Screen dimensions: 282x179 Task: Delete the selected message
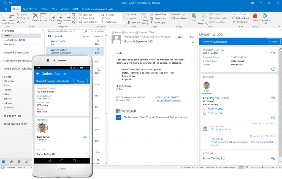(36, 17)
